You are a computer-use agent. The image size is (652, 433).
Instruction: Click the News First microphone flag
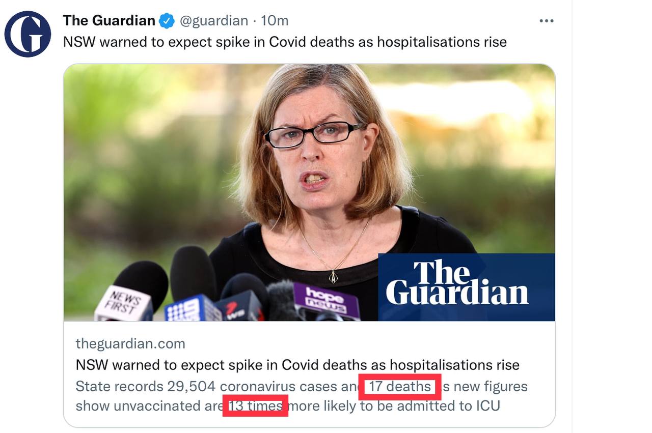coord(123,303)
